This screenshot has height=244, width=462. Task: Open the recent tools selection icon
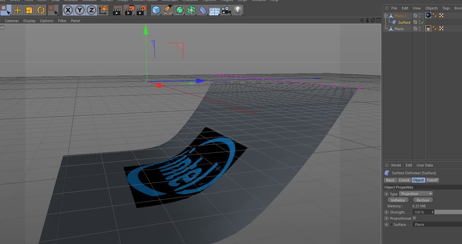pos(53,10)
